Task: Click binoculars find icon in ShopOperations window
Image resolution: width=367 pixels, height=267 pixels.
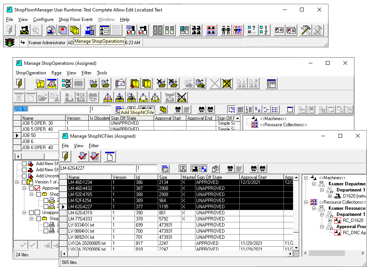Action: [x=178, y=109]
